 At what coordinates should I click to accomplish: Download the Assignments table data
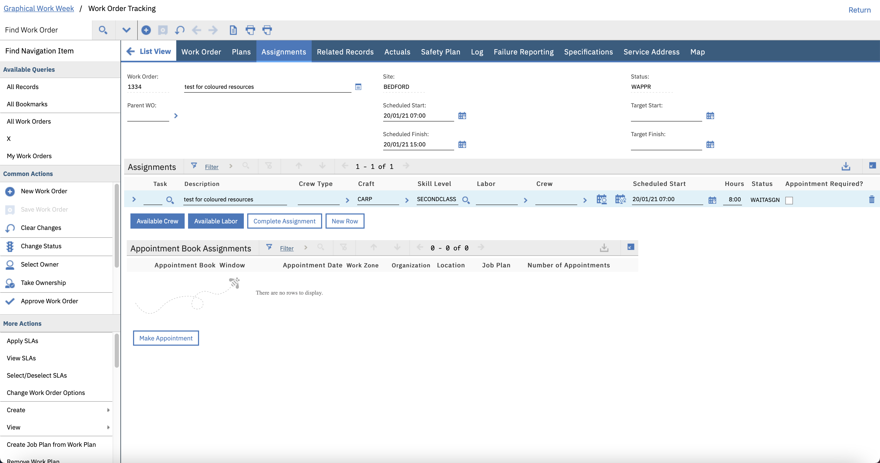pyautogui.click(x=845, y=166)
